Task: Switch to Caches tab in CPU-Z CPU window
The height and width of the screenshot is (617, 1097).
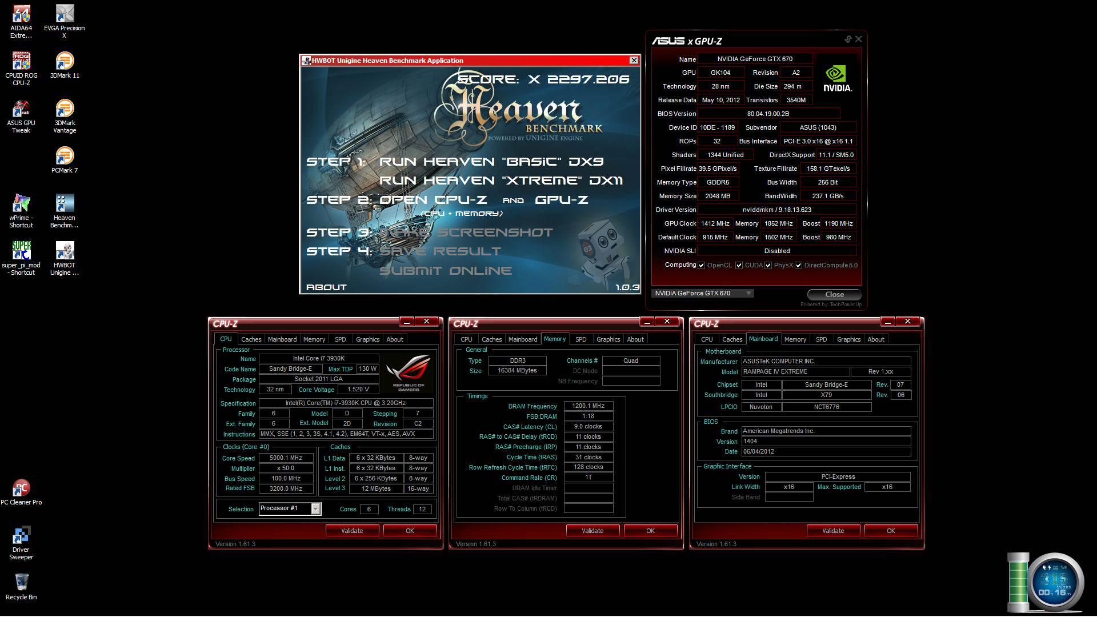Action: pos(251,339)
